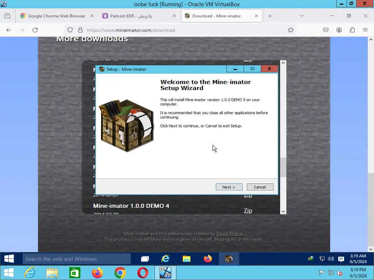Open guest clock showing 3:19 AM
This screenshot has height=280, width=374.
[x=358, y=259]
